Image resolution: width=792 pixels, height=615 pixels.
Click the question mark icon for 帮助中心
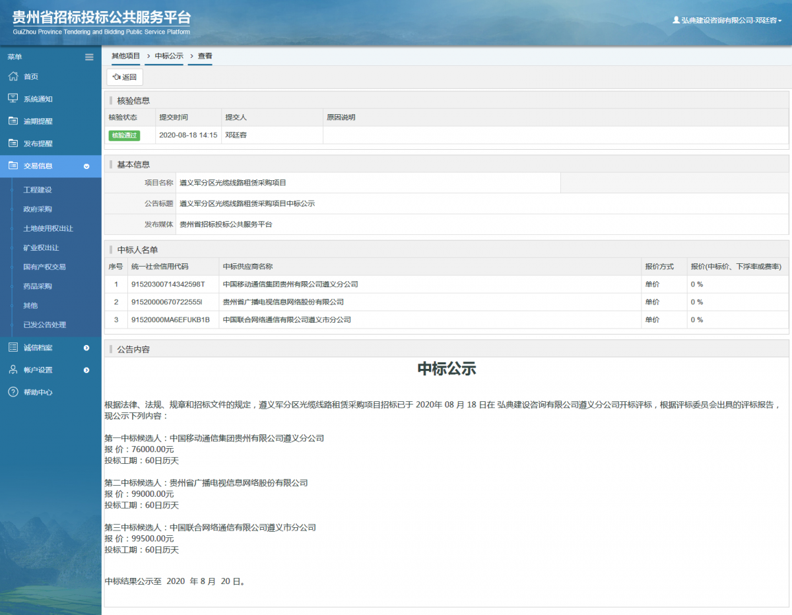click(x=13, y=392)
